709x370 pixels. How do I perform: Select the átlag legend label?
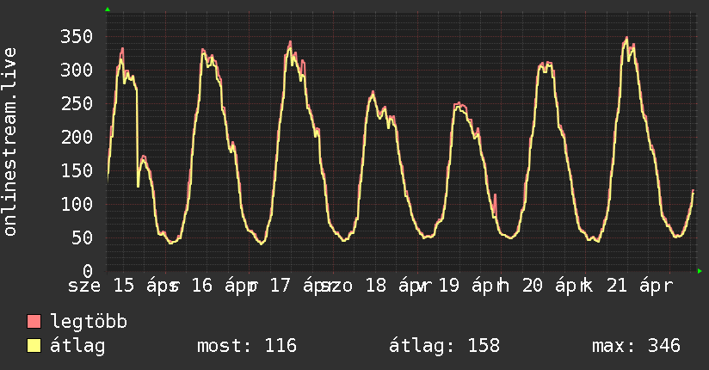pyautogui.click(x=77, y=346)
